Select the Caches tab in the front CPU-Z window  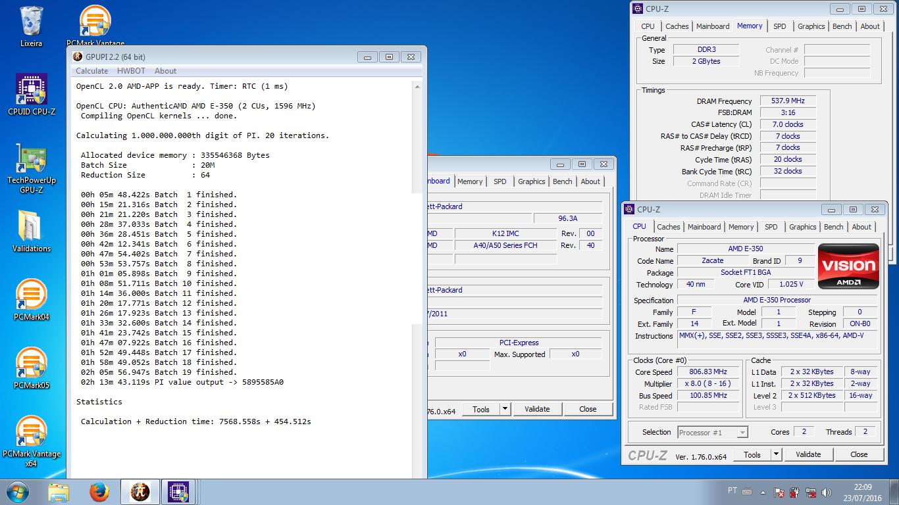point(668,227)
